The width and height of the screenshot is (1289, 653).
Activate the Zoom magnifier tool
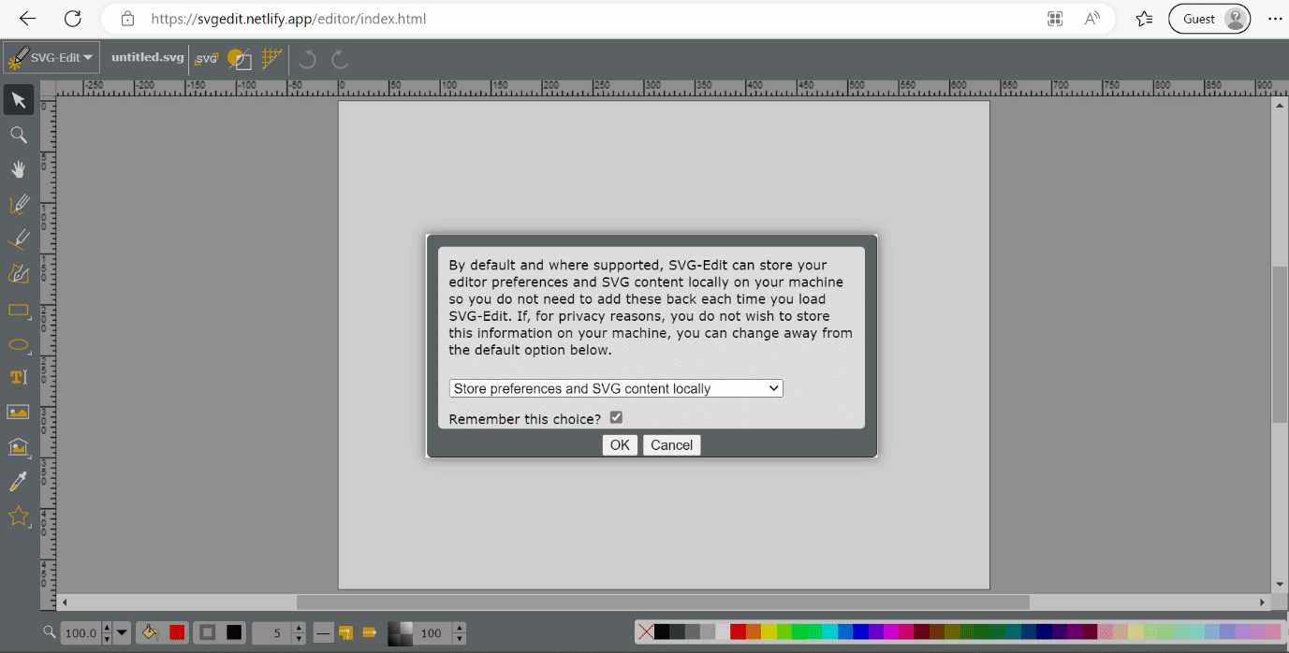[x=18, y=135]
